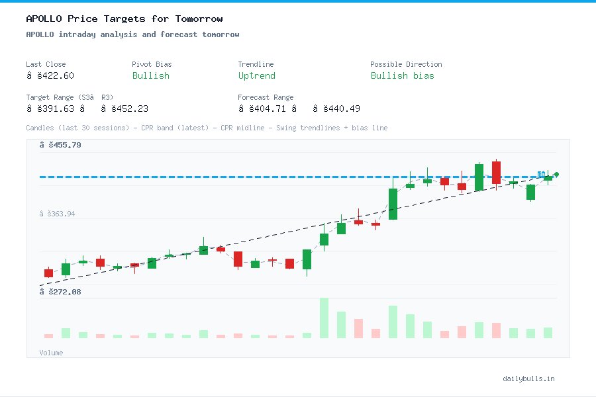The width and height of the screenshot is (596, 397).
Task: Click the forecast high value 440.49
Action: pos(336,109)
